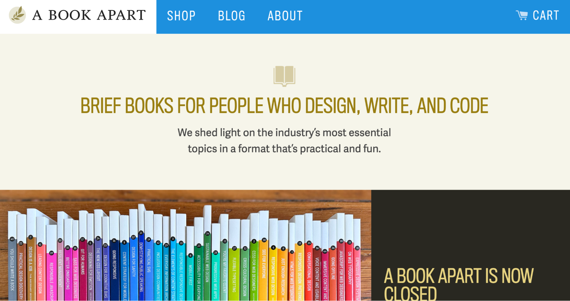The image size is (570, 301).
Task: Click the number 34 badge on green spine
Action: point(208,233)
